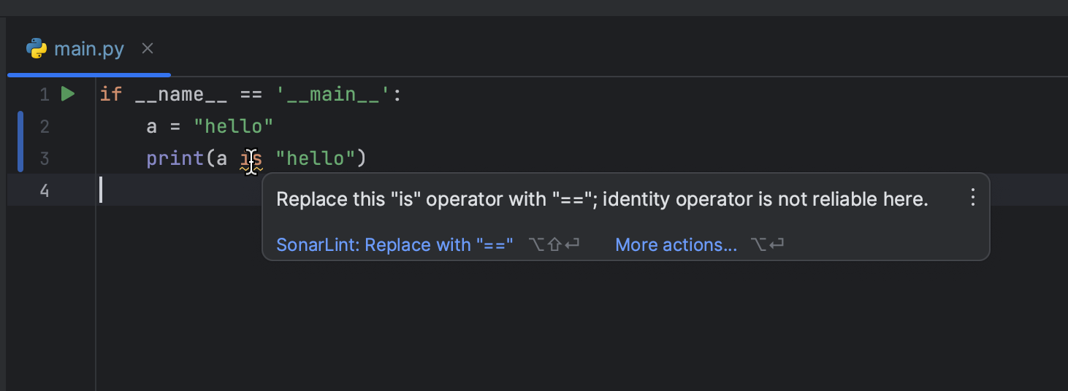
Task: Click the Python file icon on the tab
Action: [37, 49]
